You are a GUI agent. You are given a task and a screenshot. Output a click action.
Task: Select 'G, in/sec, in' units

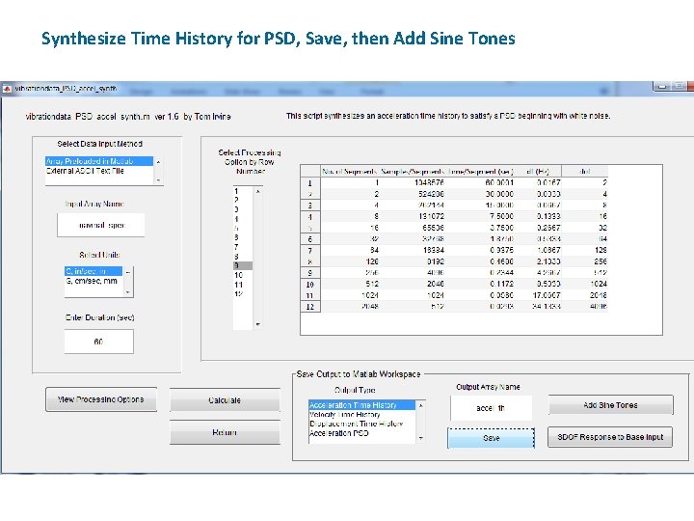[93, 271]
